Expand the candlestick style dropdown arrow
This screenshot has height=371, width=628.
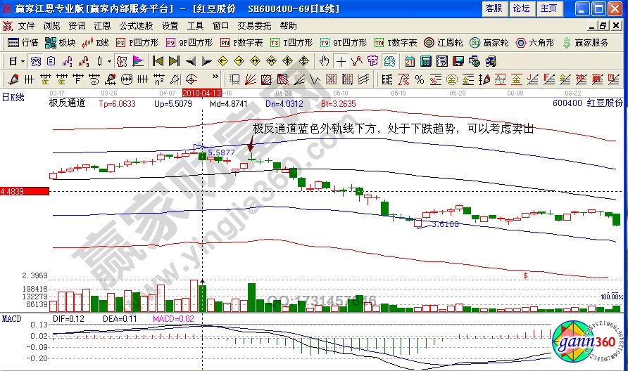pos(108,61)
